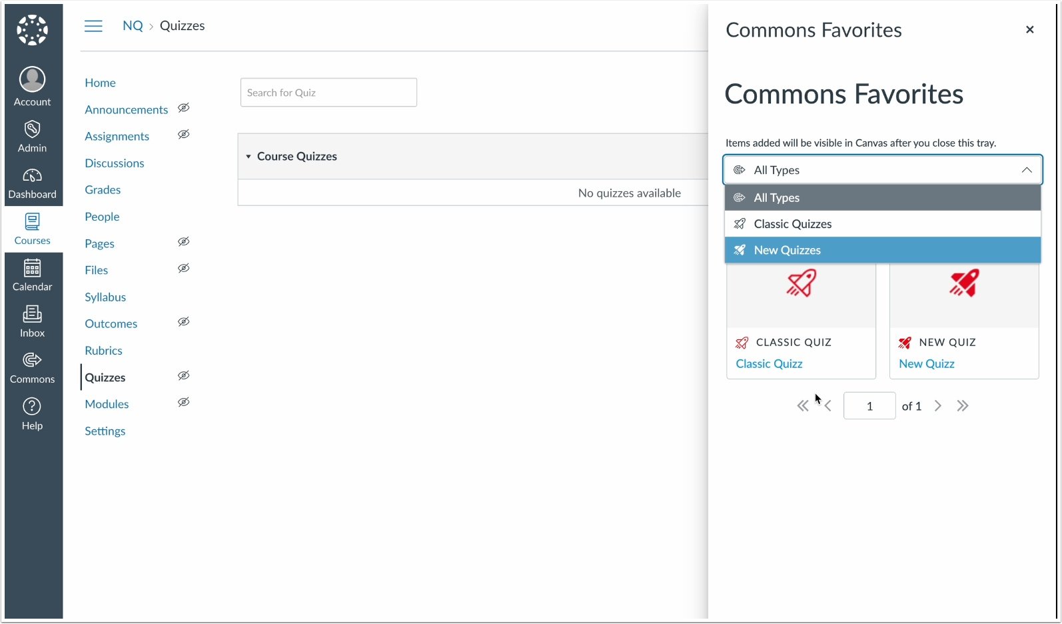Open the Home course link

pos(100,83)
